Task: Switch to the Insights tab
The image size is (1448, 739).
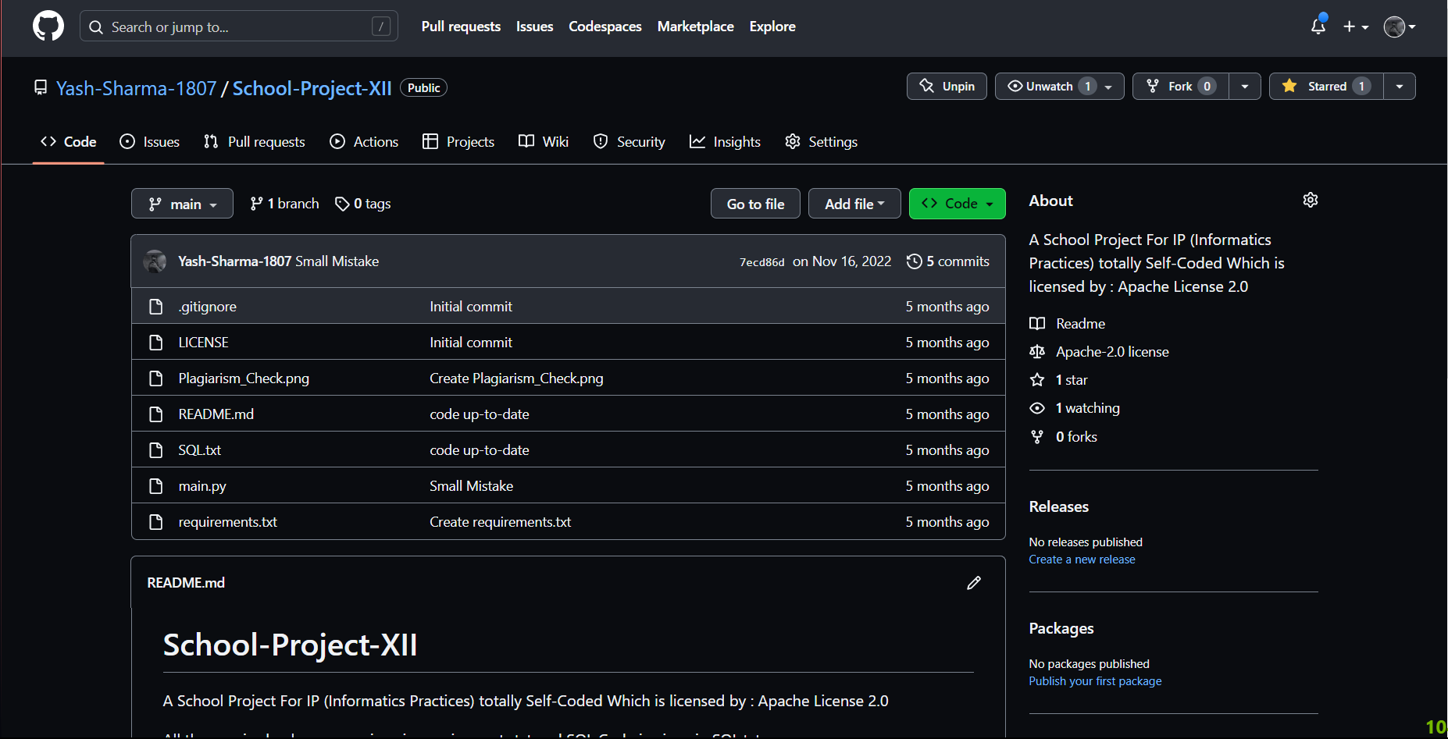Action: coord(725,142)
